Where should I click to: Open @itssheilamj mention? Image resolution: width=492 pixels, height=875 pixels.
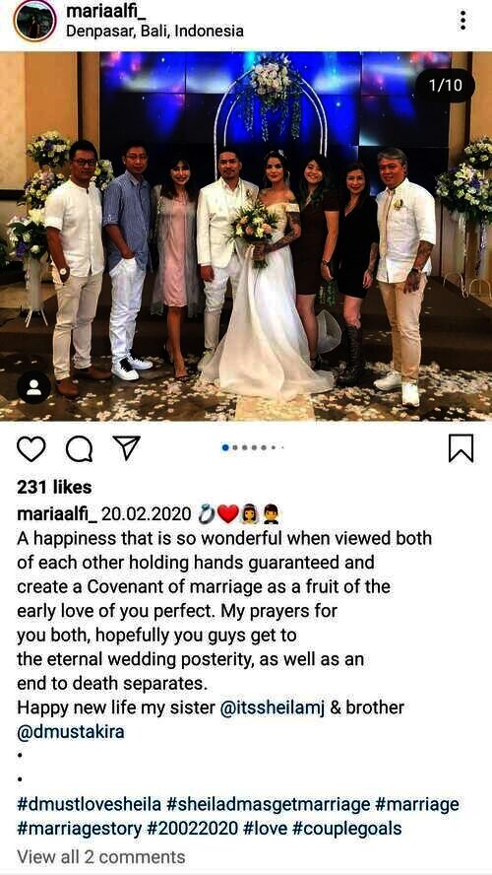click(x=273, y=707)
